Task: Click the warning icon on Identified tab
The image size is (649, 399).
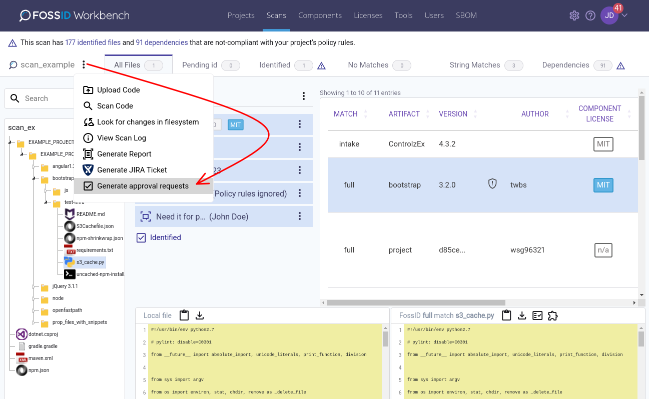Action: pyautogui.click(x=322, y=65)
